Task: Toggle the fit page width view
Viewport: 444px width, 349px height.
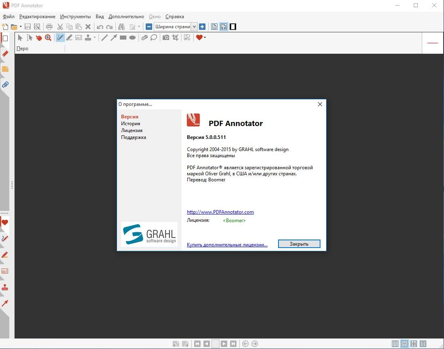Action: pos(224,27)
